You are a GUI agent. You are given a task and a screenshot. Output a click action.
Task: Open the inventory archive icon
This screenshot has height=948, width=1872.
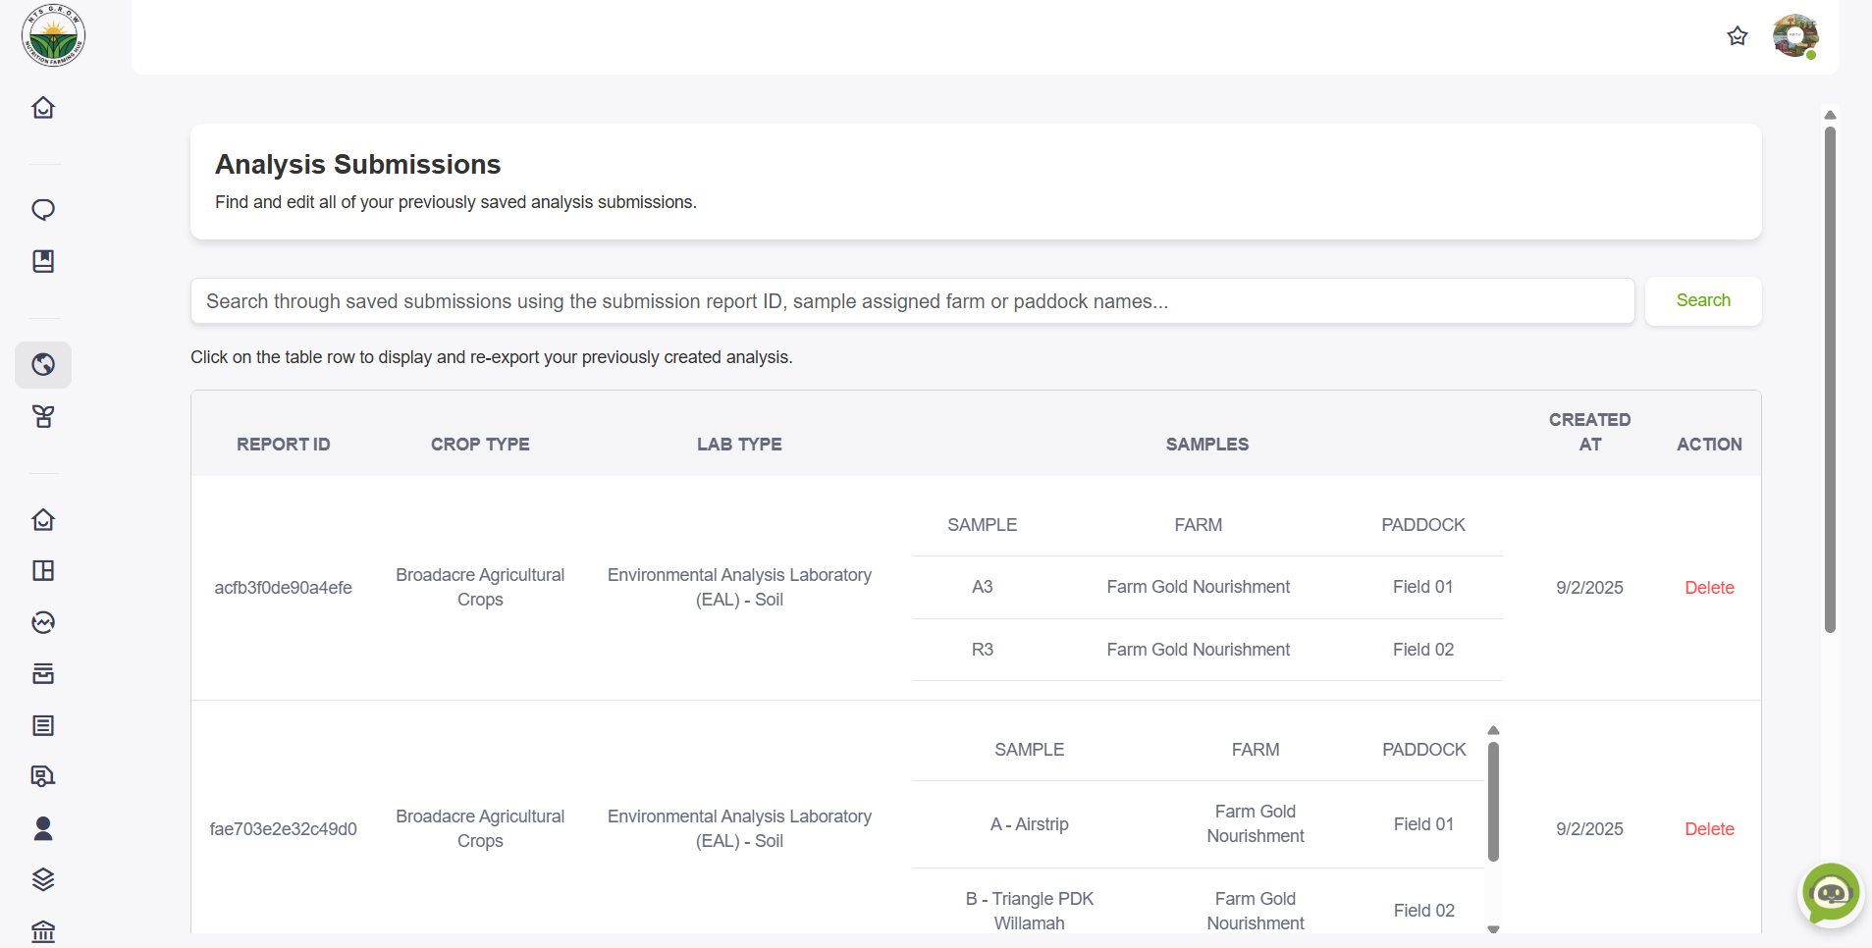click(43, 673)
